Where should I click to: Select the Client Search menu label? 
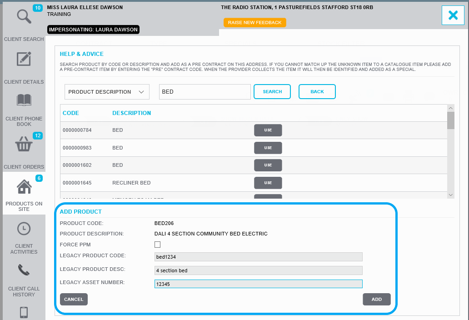pyautogui.click(x=24, y=39)
